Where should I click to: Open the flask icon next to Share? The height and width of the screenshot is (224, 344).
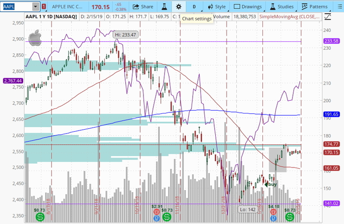pyautogui.click(x=164, y=7)
